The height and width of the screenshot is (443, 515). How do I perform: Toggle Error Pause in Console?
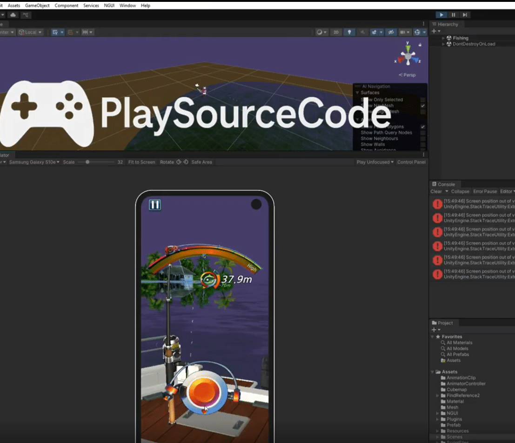485,191
